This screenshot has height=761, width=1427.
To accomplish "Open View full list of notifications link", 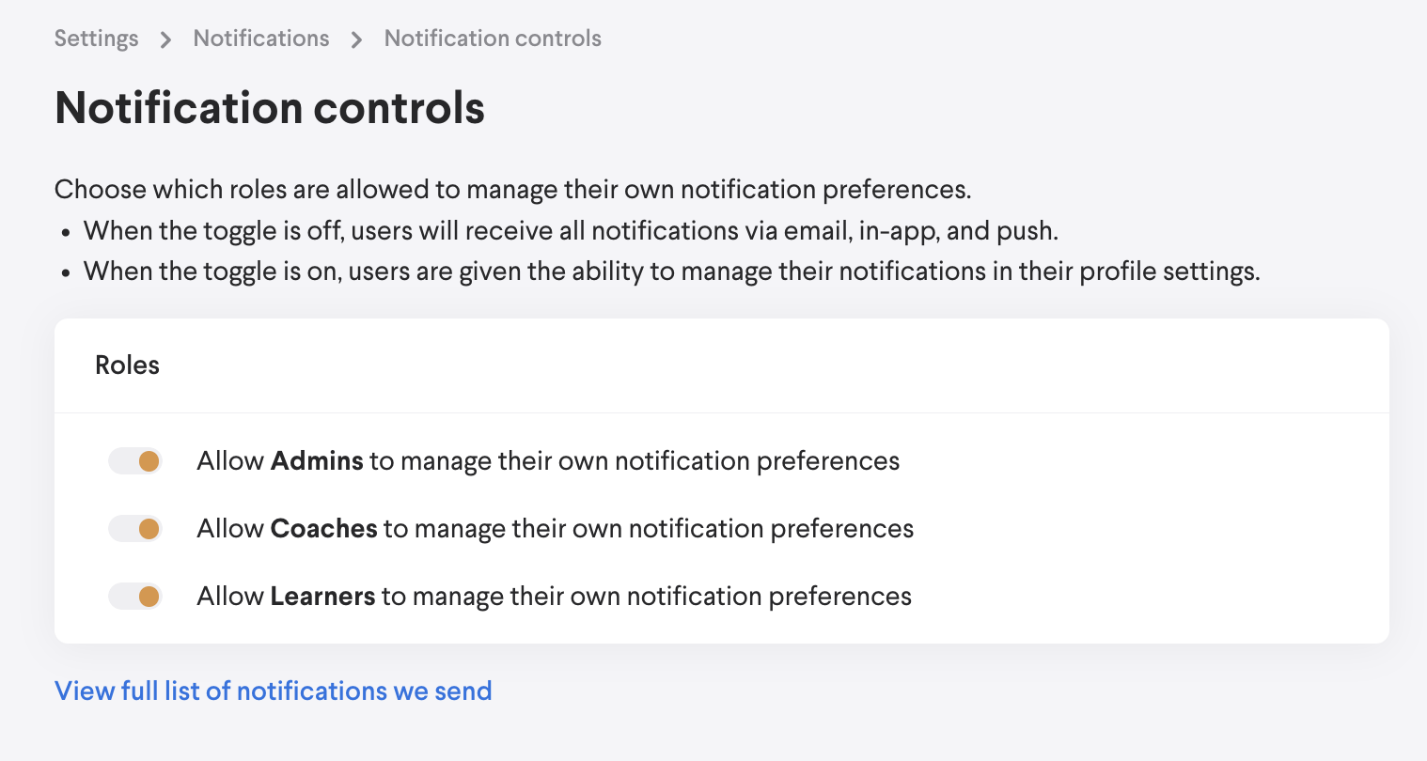I will click(274, 691).
